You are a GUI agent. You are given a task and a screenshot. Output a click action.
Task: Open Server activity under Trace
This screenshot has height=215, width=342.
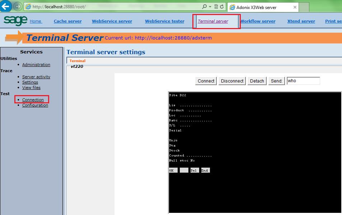(x=36, y=77)
